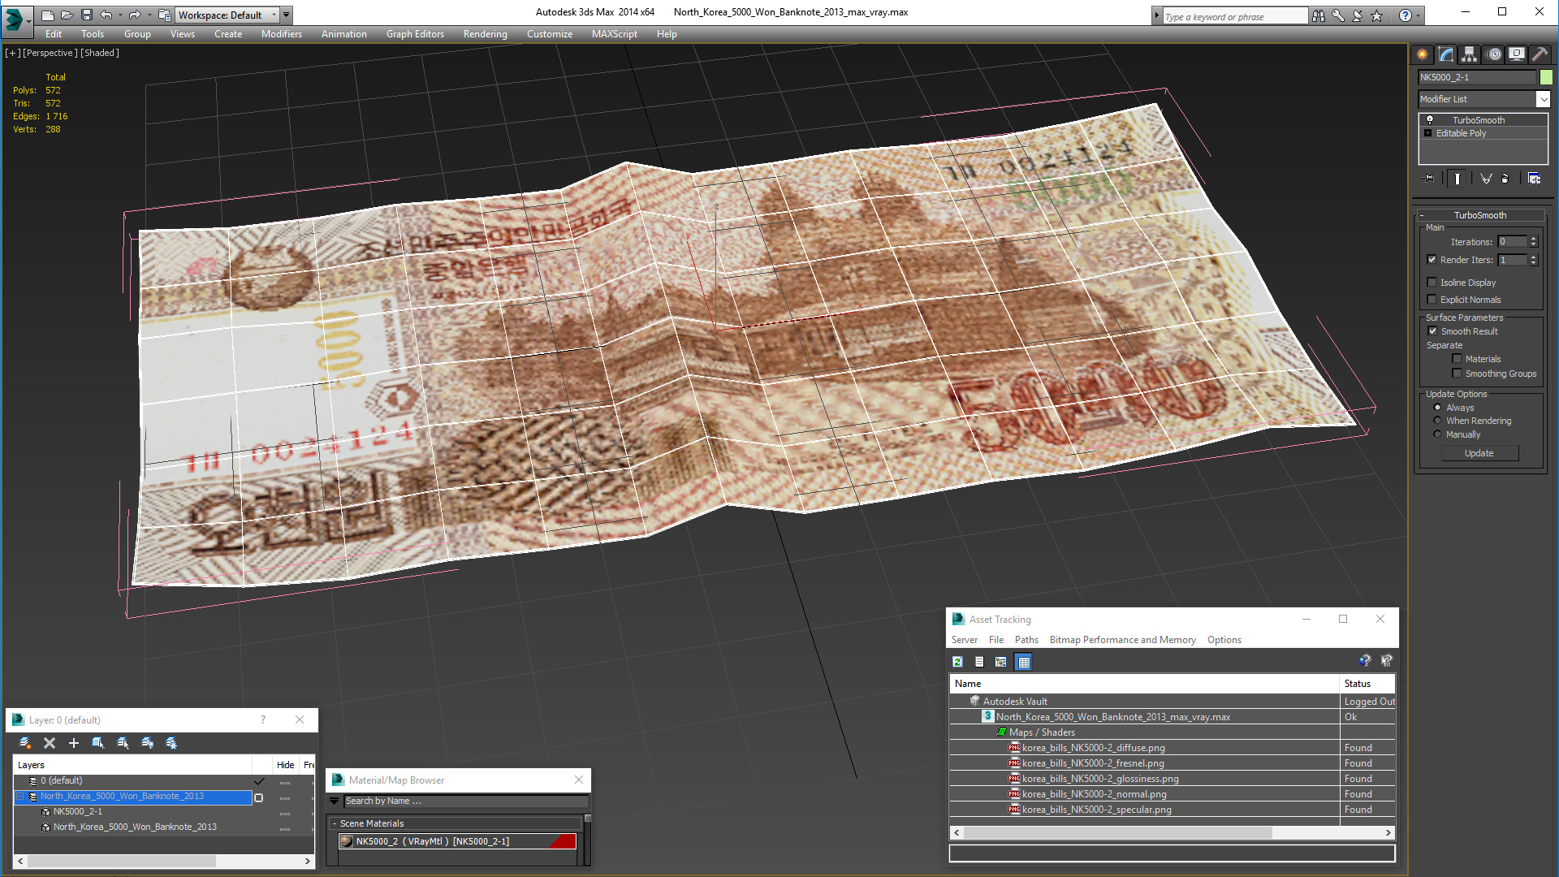Viewport: 1559px width, 877px height.
Task: Select the Manually update option
Action: point(1438,434)
